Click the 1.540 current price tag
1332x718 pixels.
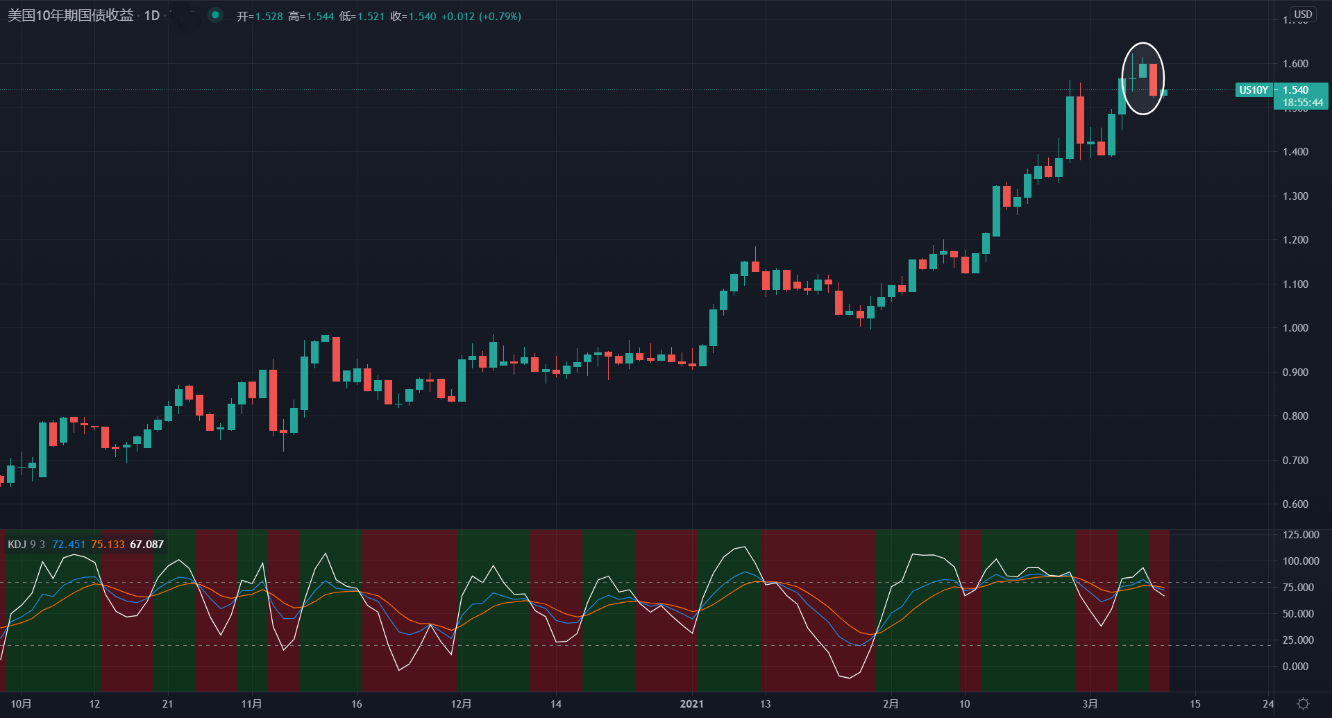[1295, 90]
